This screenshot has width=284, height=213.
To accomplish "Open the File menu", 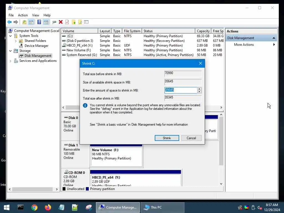I will click(x=11, y=15).
